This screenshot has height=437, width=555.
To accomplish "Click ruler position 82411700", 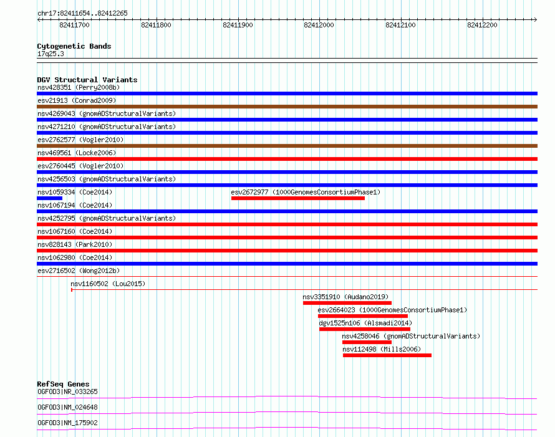I will pyautogui.click(x=74, y=25).
